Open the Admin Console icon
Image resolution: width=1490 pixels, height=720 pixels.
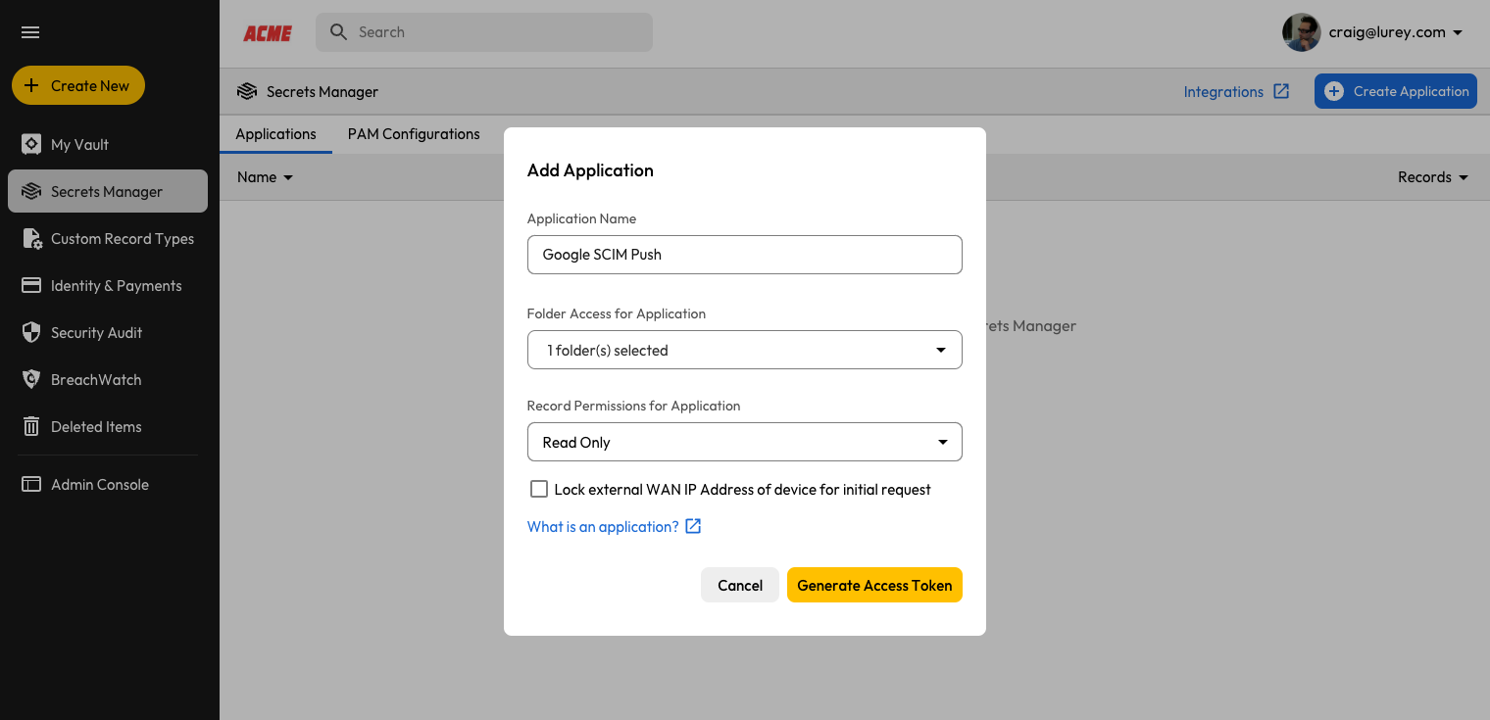pyautogui.click(x=31, y=485)
